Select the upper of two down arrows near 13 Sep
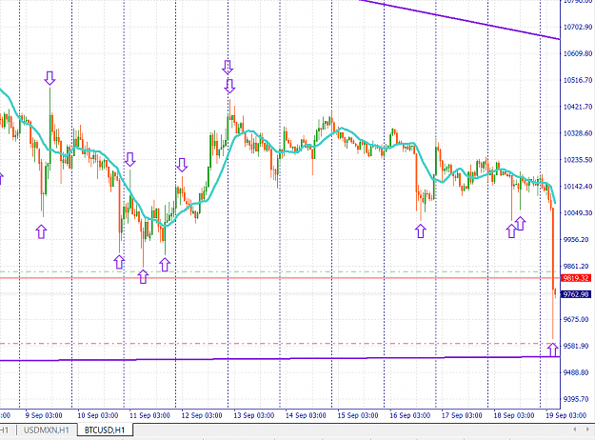The height and width of the screenshot is (440, 595). pos(228,68)
